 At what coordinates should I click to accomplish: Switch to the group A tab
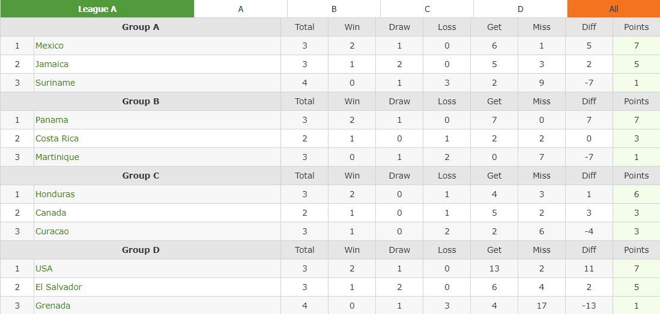241,9
